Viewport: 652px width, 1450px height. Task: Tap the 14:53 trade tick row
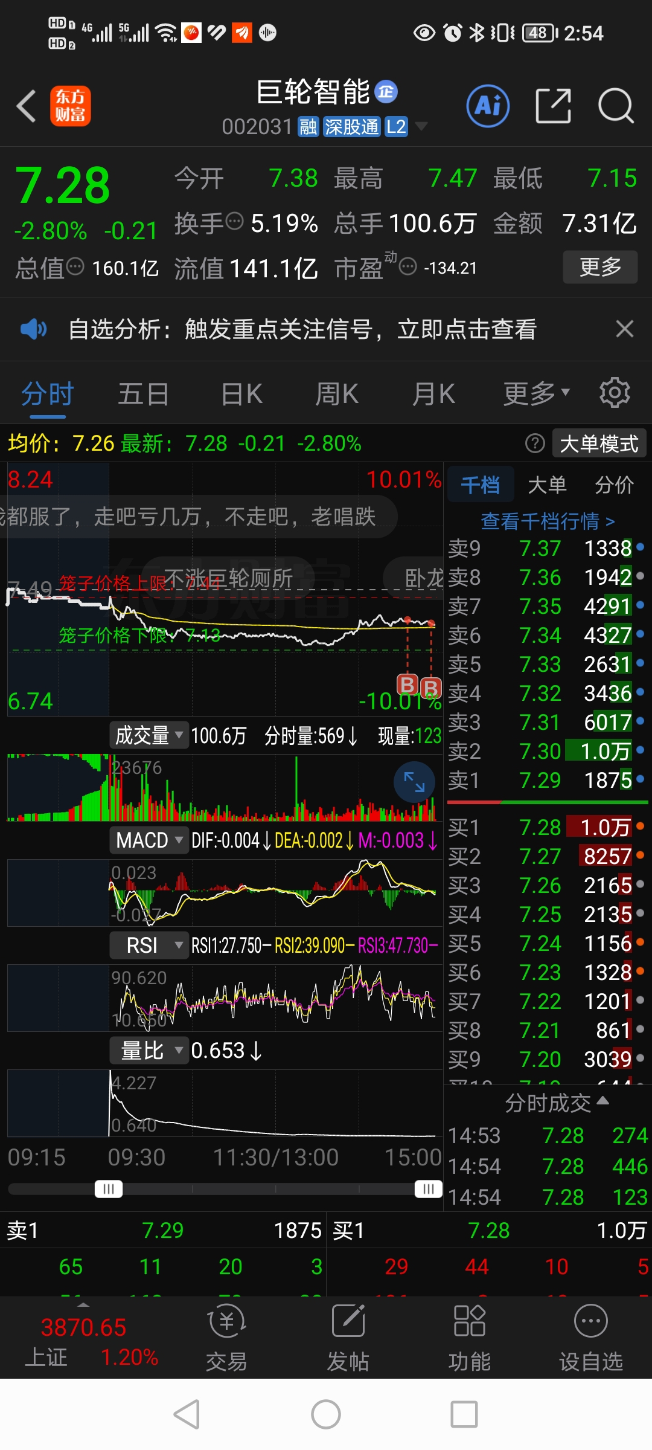pos(548,1135)
